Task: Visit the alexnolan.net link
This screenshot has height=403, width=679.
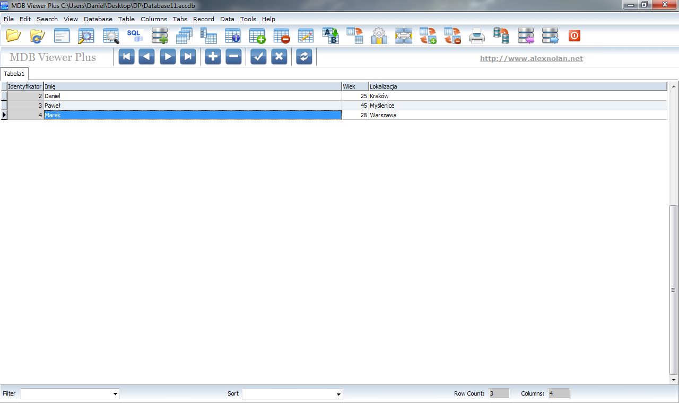Action: click(x=531, y=59)
